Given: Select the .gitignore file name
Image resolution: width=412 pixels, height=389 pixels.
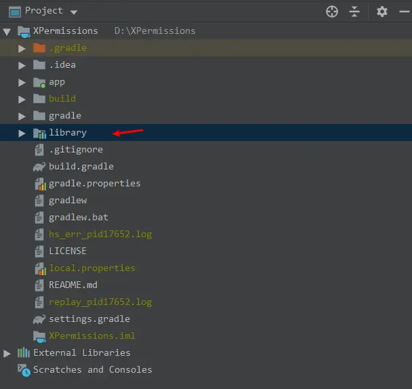Looking at the screenshot, I should 76,150.
